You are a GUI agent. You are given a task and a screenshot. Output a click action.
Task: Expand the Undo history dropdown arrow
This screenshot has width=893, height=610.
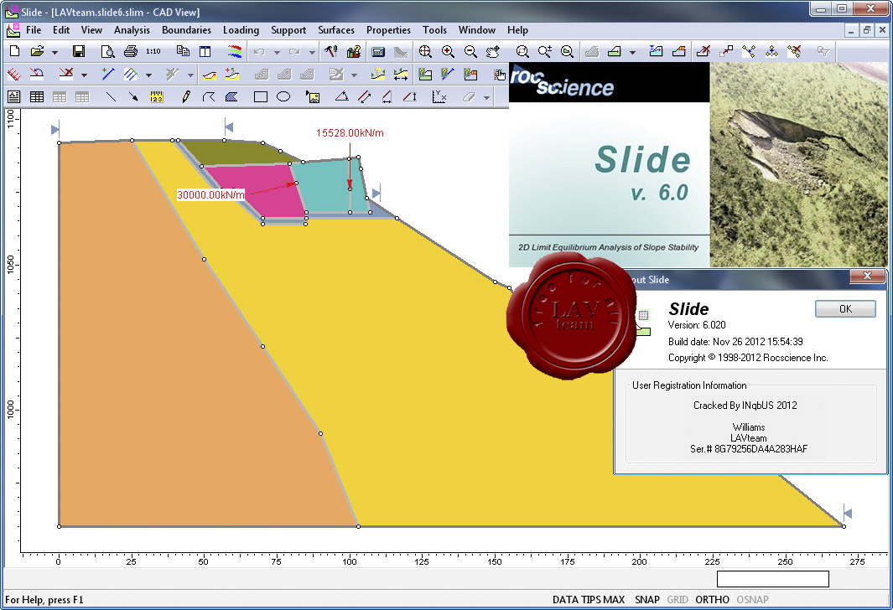277,52
